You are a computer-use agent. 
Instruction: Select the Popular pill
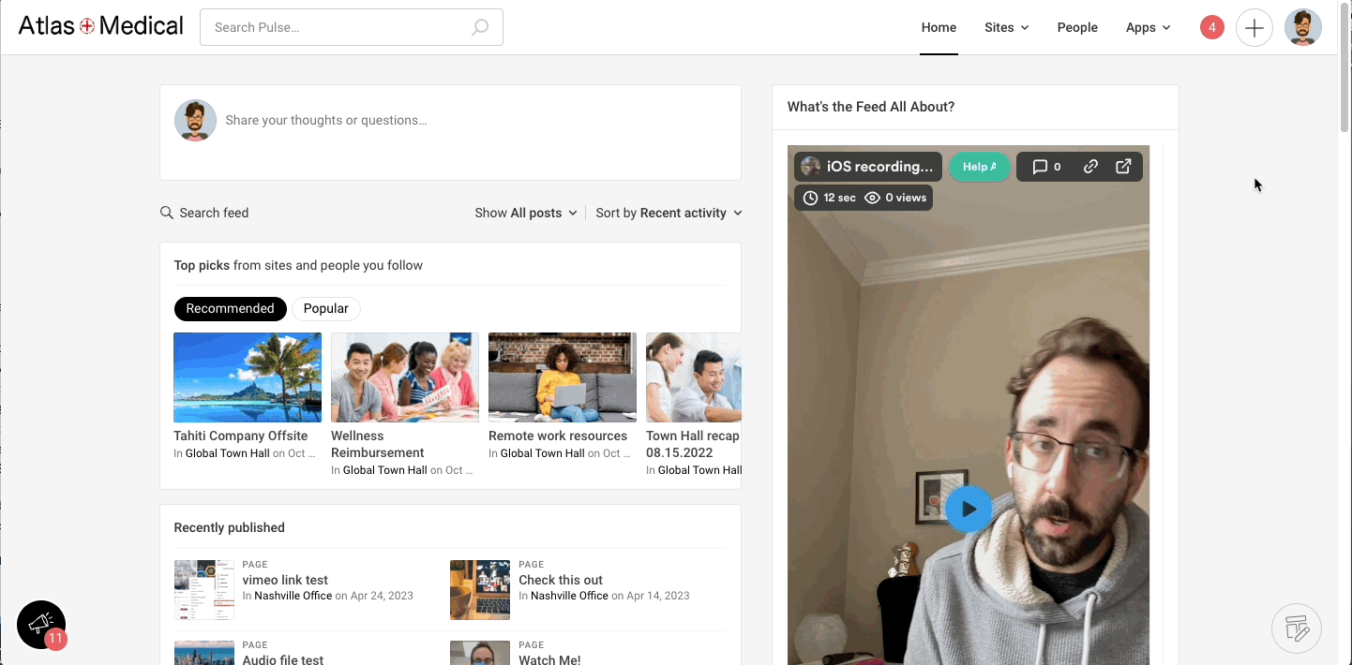(325, 308)
